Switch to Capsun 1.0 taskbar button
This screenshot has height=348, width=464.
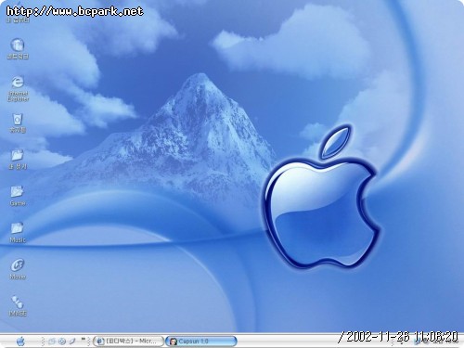pyautogui.click(x=201, y=342)
